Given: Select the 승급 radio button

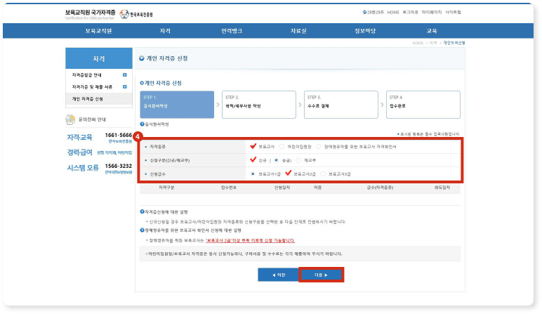Looking at the screenshot, I should (x=276, y=160).
